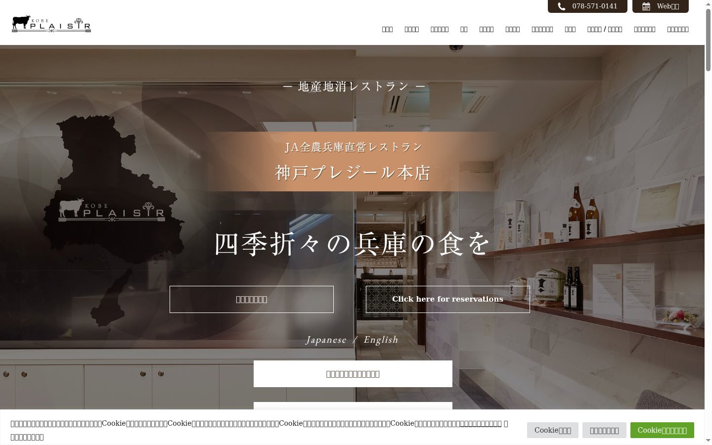Open the white button below Japanese / English
Viewport: 712px width, 445px height.
(353, 374)
